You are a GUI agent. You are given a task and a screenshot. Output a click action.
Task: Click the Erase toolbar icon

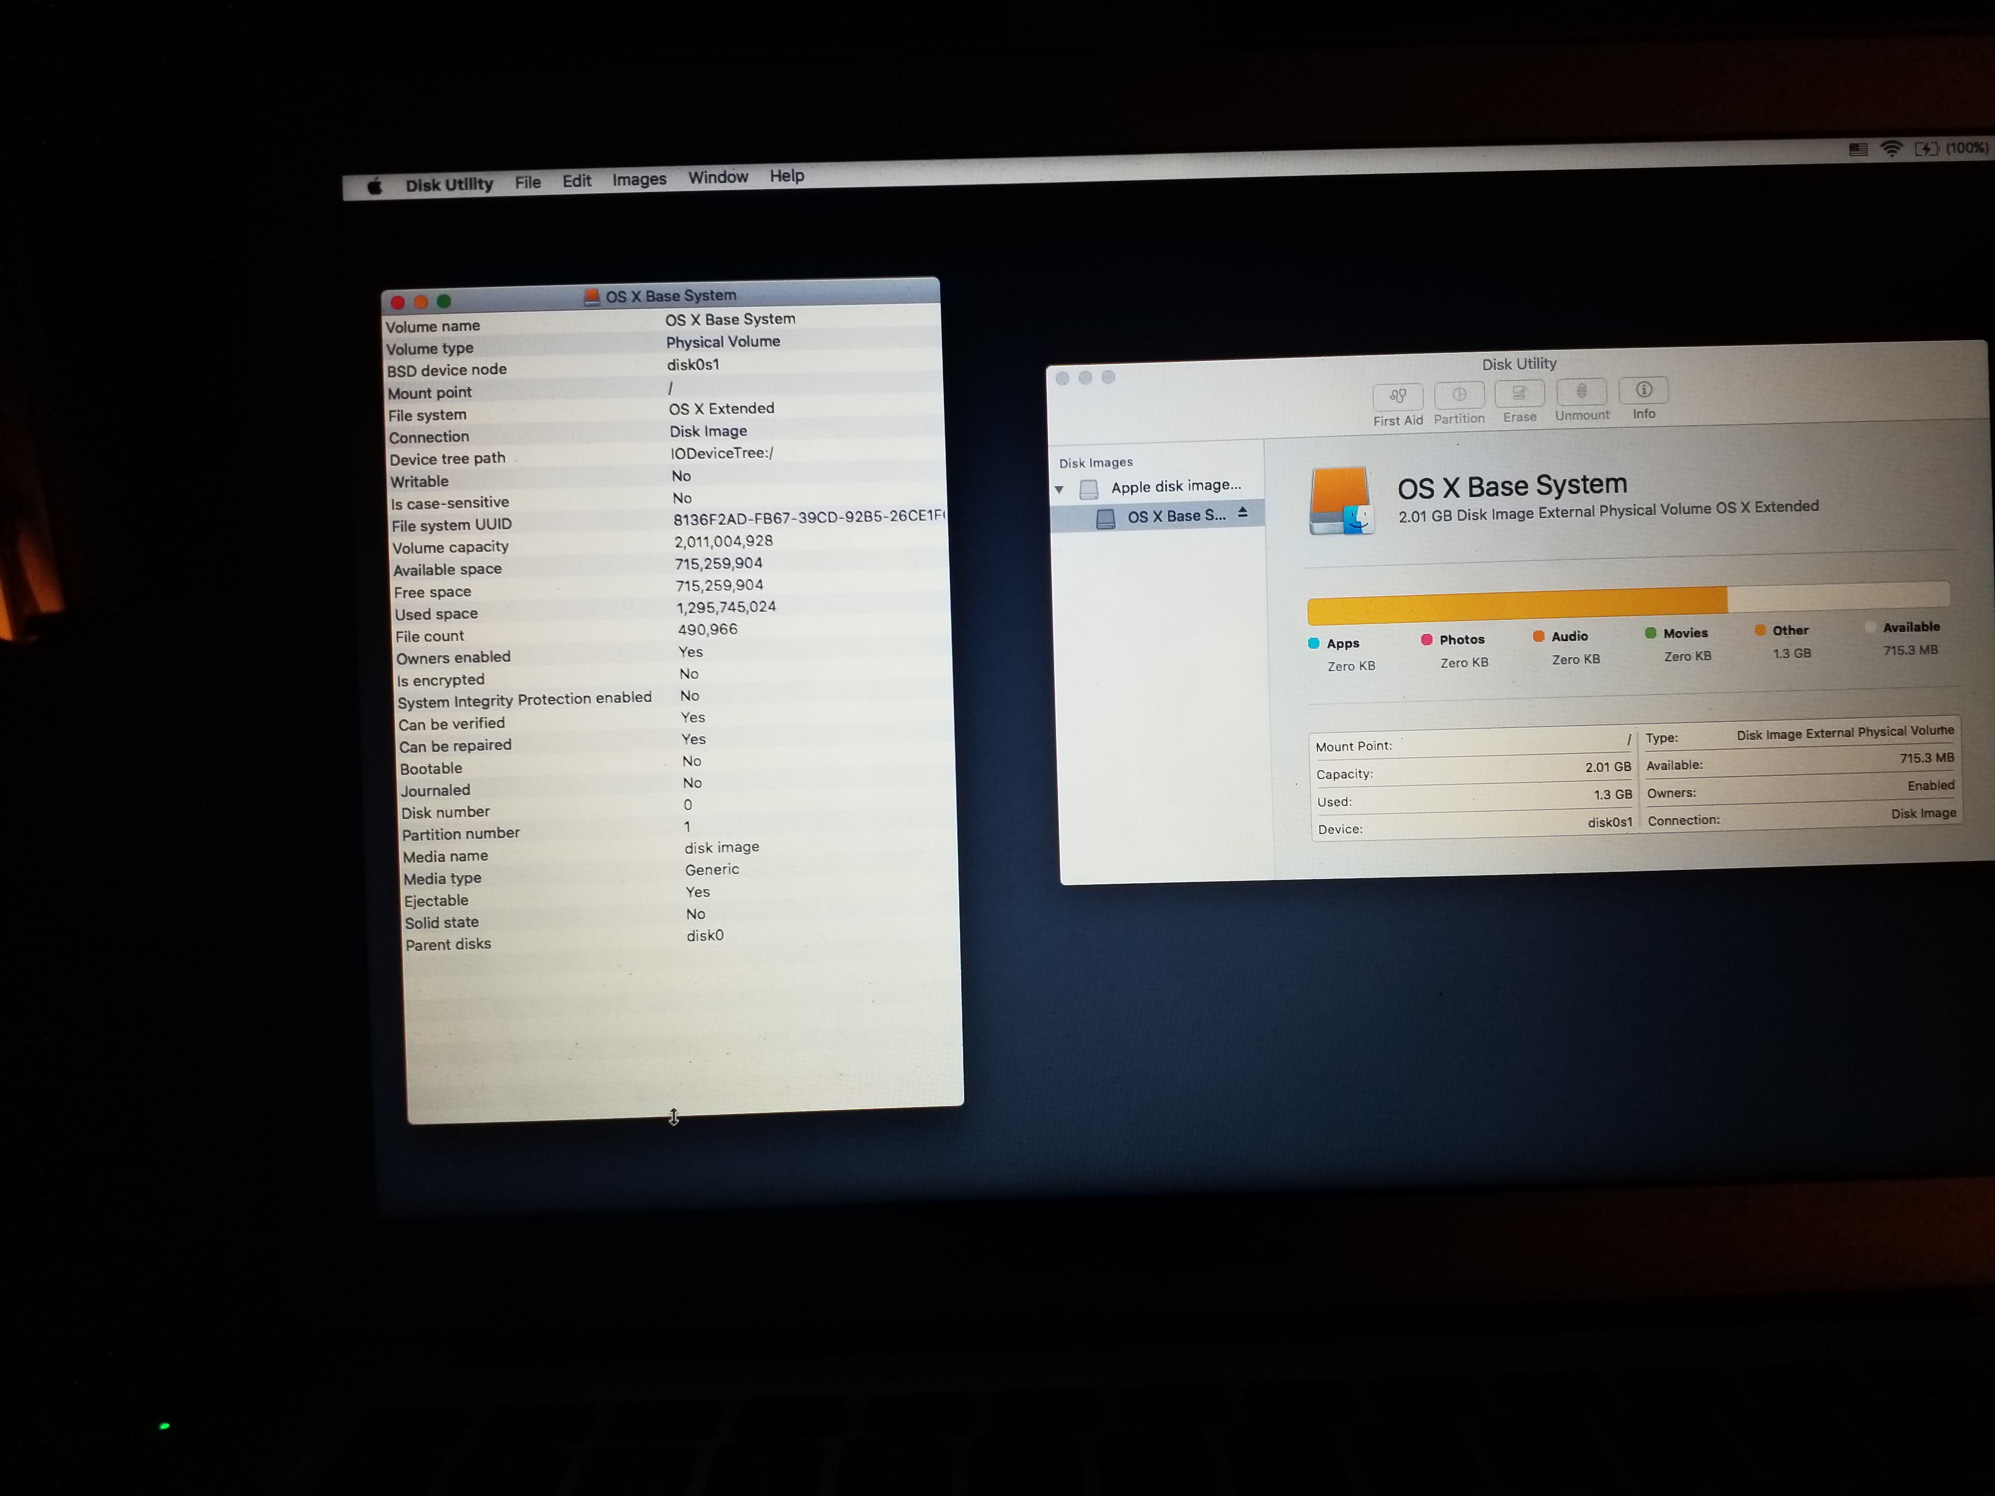tap(1519, 392)
